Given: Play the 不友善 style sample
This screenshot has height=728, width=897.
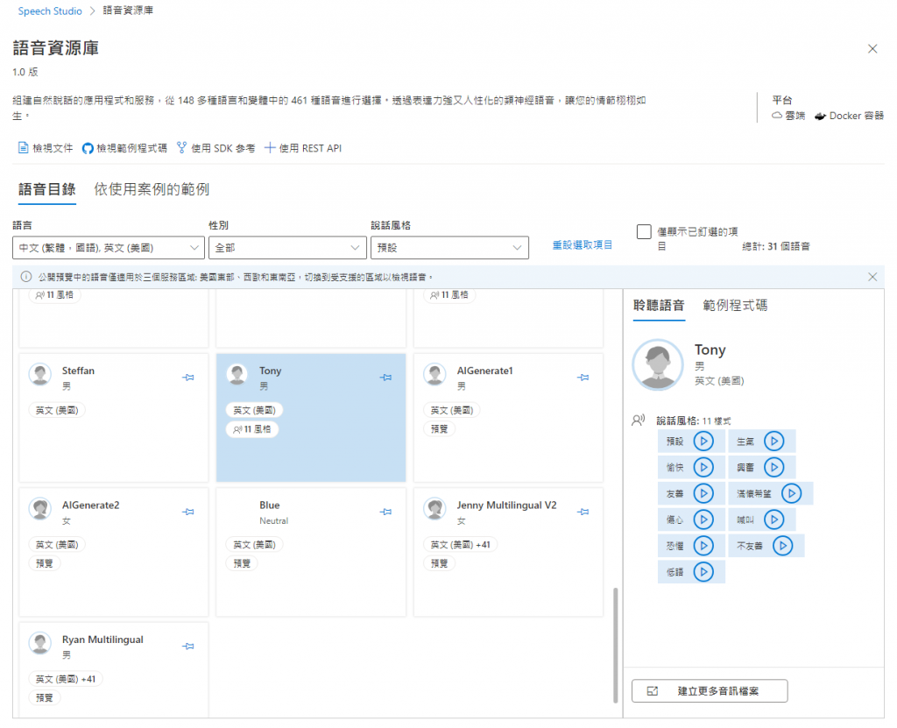Looking at the screenshot, I should tap(782, 546).
